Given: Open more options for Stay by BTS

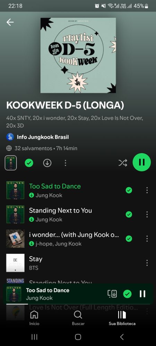Looking at the screenshot, I should (x=147, y=263).
